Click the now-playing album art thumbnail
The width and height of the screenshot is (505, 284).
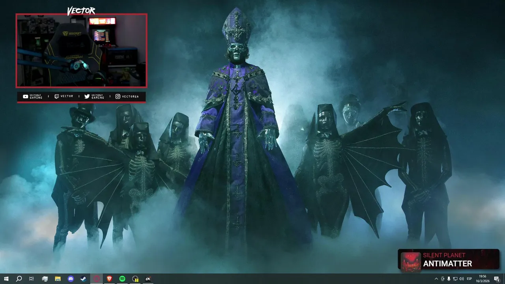point(411,262)
